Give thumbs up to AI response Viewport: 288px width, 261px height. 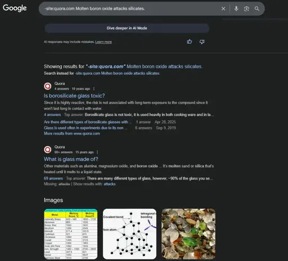point(190,42)
